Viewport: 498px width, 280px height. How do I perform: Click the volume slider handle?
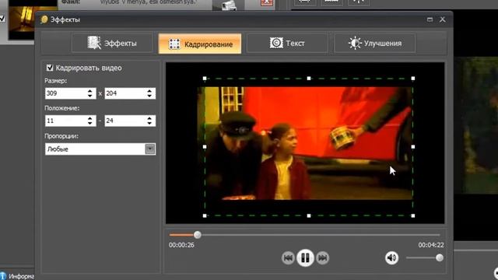point(440,257)
